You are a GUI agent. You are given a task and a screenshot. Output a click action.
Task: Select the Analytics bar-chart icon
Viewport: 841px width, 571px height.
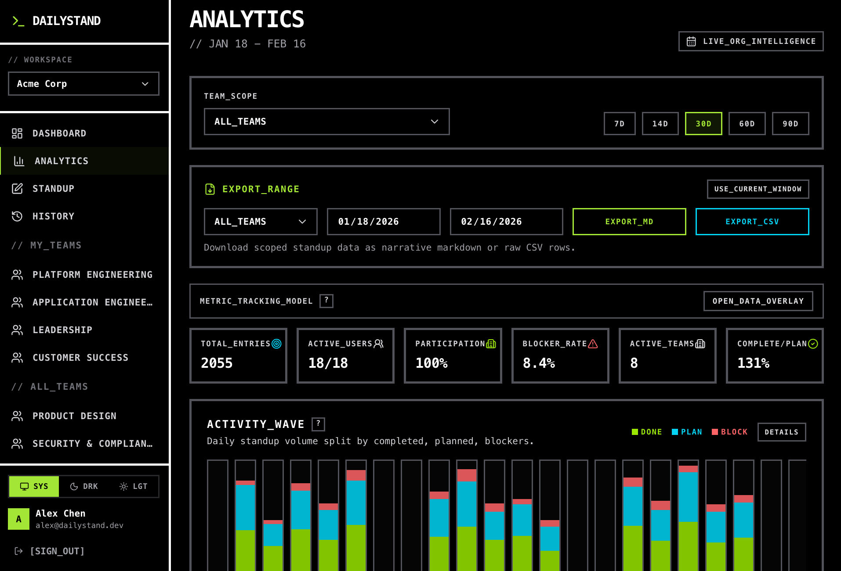(x=19, y=161)
